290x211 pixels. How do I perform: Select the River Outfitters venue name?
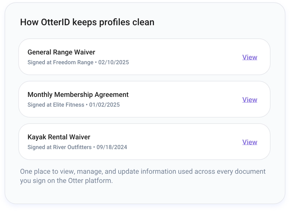point(72,147)
